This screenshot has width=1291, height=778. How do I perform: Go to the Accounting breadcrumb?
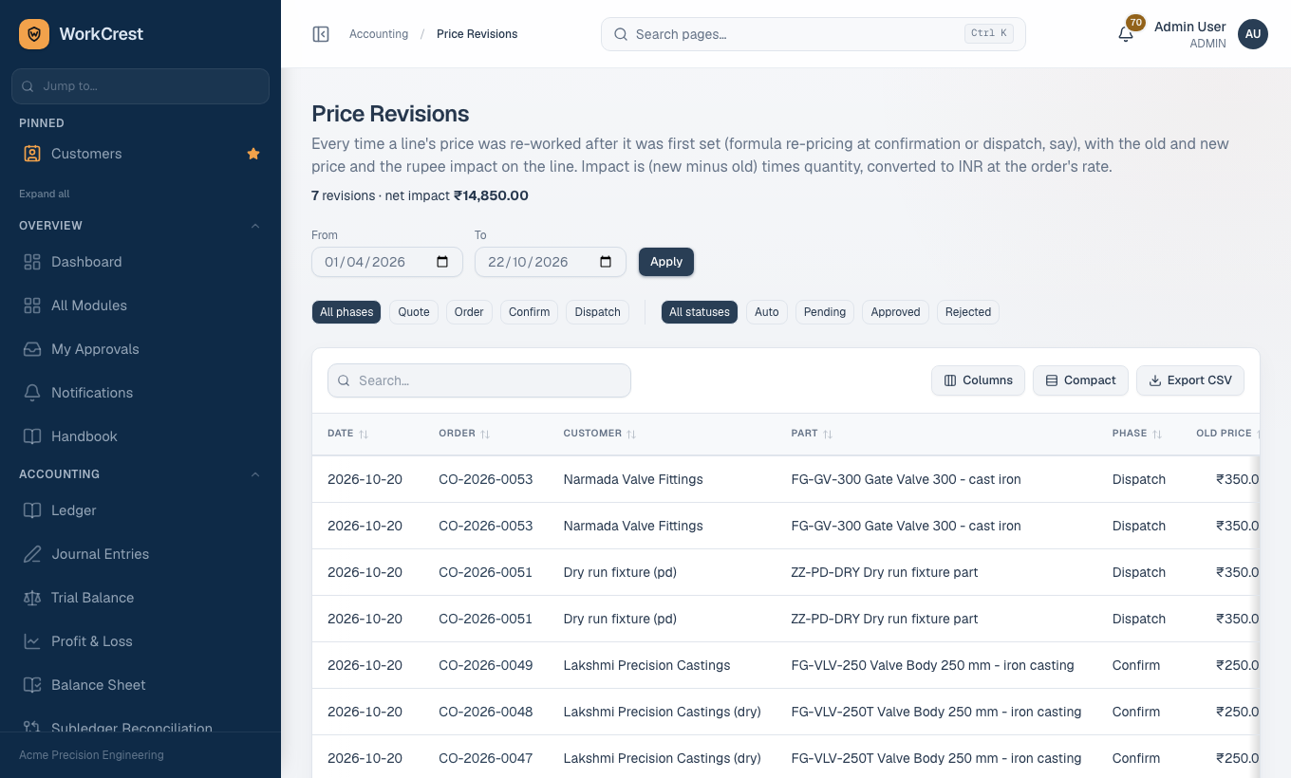[x=379, y=34]
